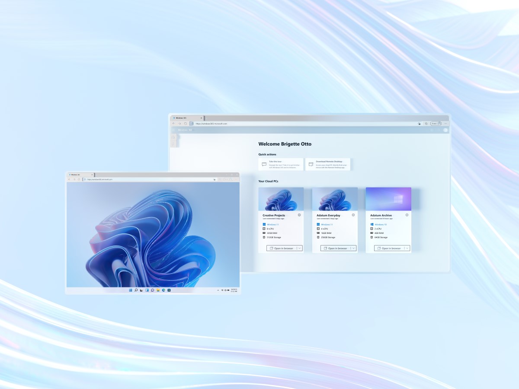This screenshot has height=389, width=519.
Task: Refresh the Windows 365 page in the browser
Action: pos(185,124)
